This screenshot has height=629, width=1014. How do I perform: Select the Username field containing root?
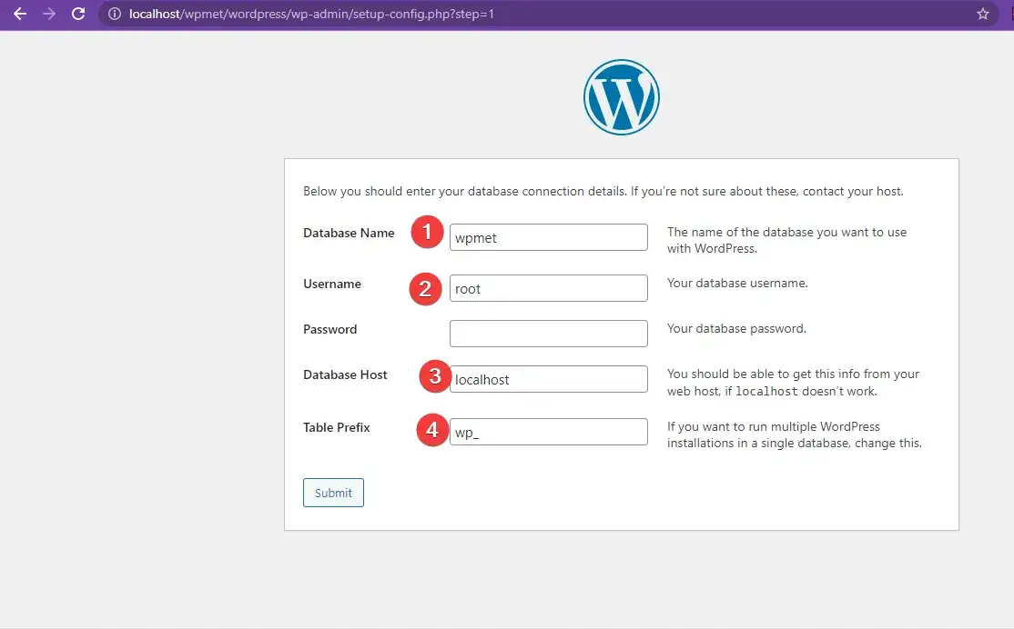pyautogui.click(x=548, y=288)
